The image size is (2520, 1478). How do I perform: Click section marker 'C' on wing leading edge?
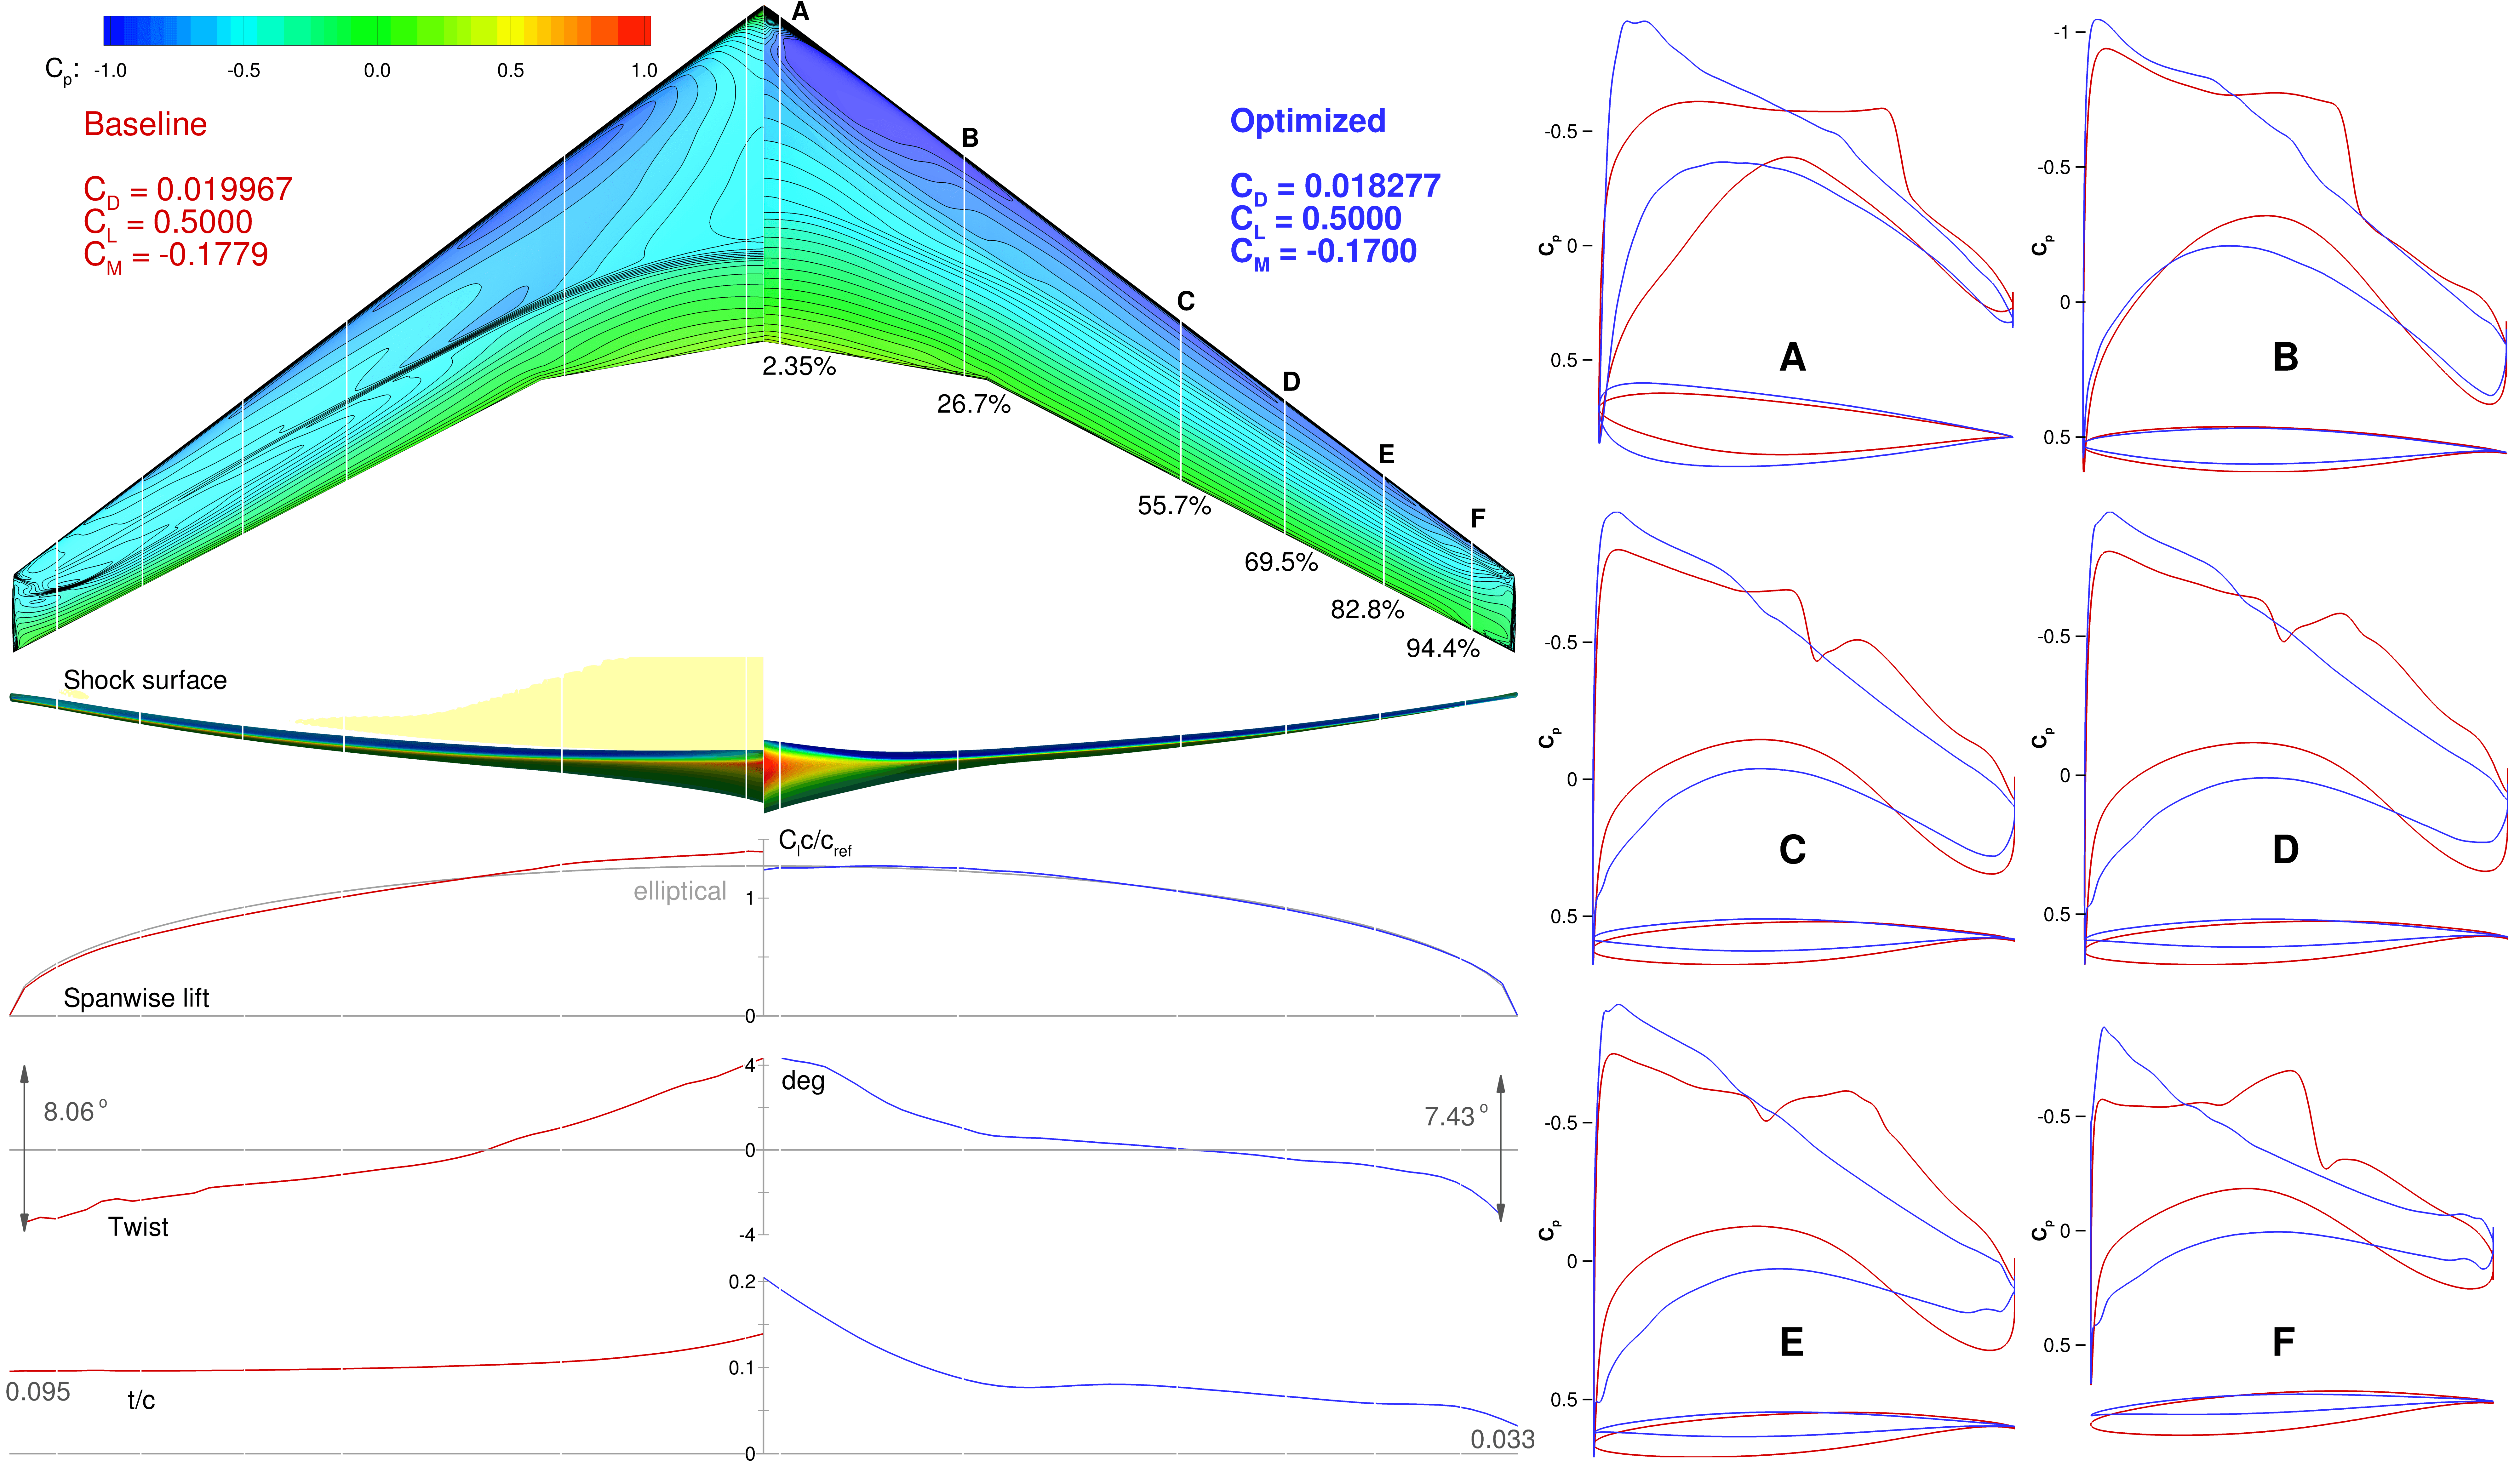point(1186,301)
